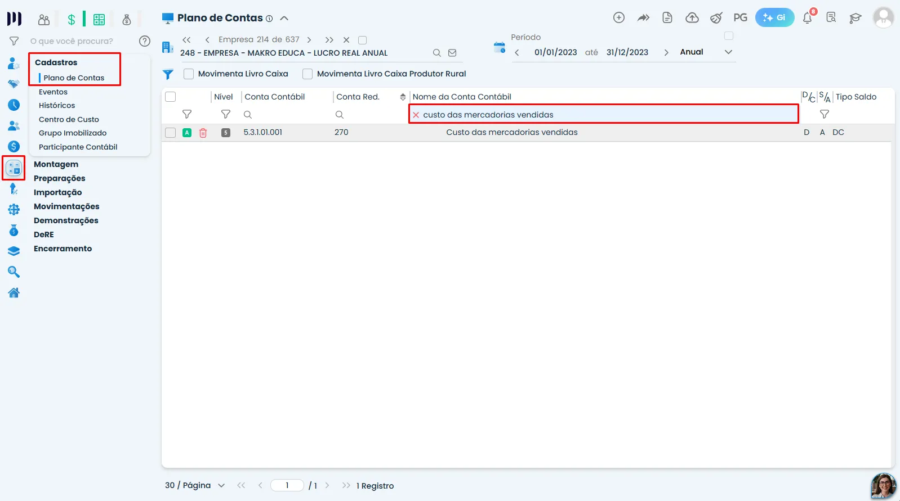
Task: Clear the custo das mercadorias vendidas filter
Action: click(x=416, y=115)
